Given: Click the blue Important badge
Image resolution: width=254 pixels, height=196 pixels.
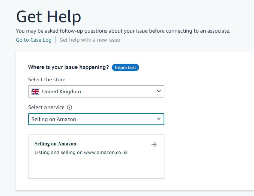Looking at the screenshot, I should [x=125, y=67].
